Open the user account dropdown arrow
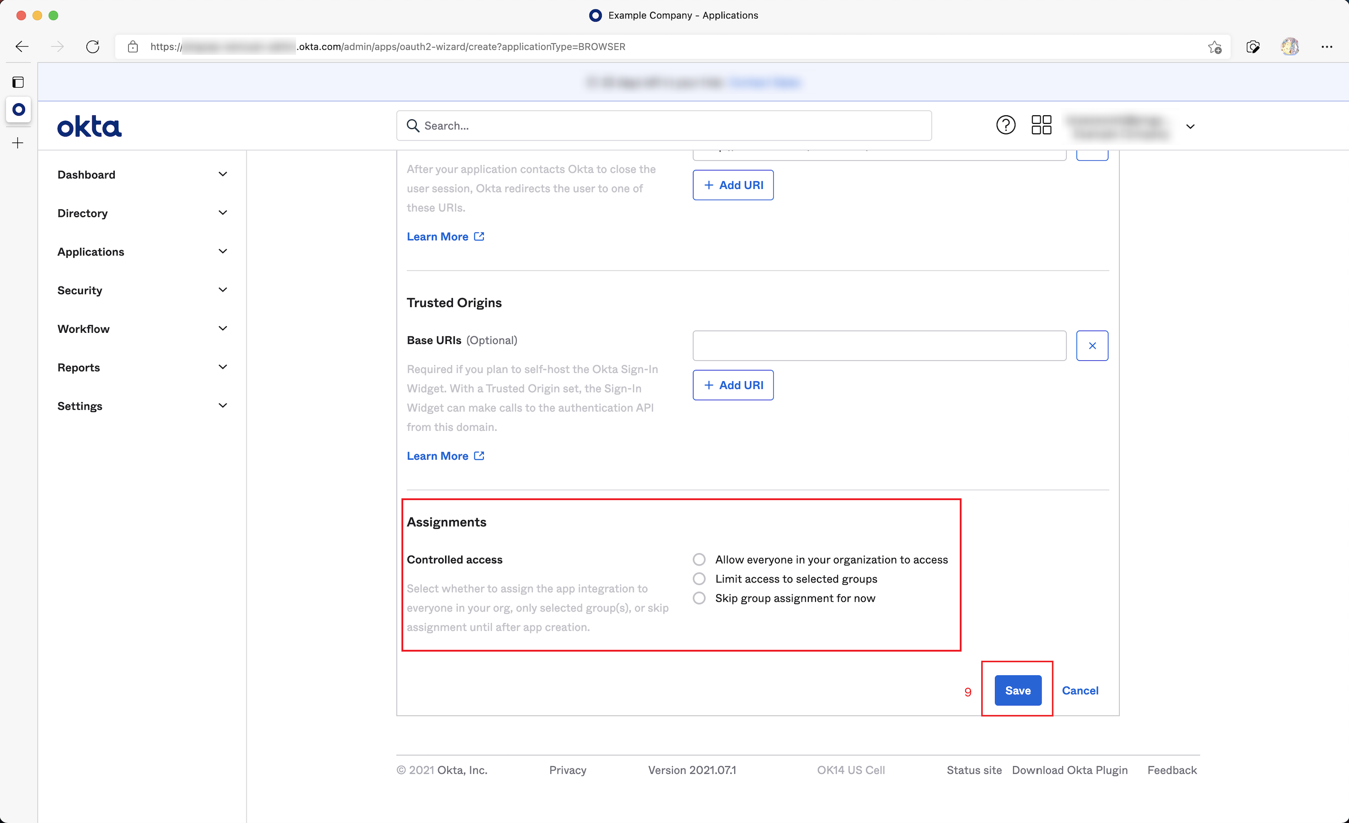This screenshot has height=823, width=1349. point(1190,127)
